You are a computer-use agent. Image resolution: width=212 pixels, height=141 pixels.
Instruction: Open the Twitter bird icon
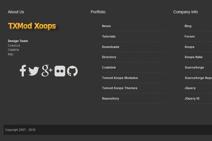pyautogui.click(x=34, y=71)
